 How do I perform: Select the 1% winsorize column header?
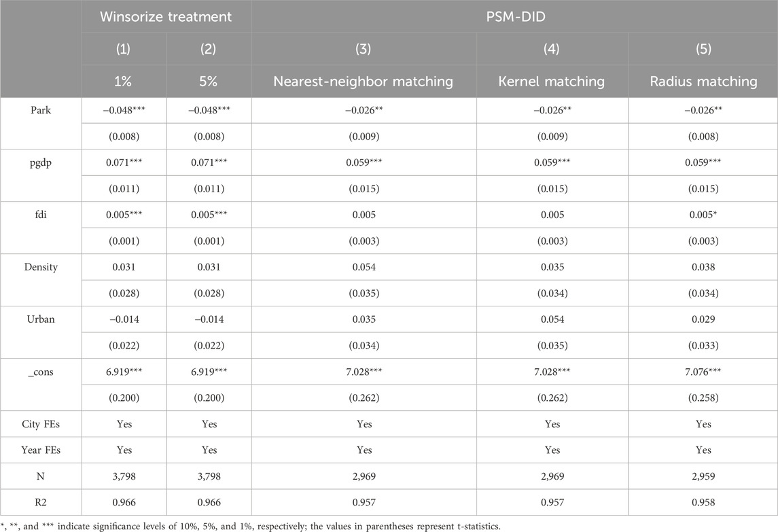(x=124, y=82)
